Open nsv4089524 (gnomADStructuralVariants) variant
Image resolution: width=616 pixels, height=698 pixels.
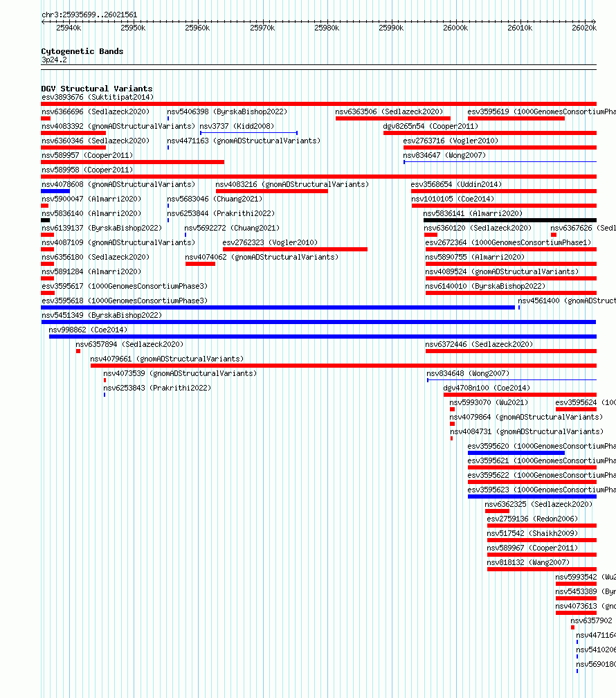pos(502,271)
